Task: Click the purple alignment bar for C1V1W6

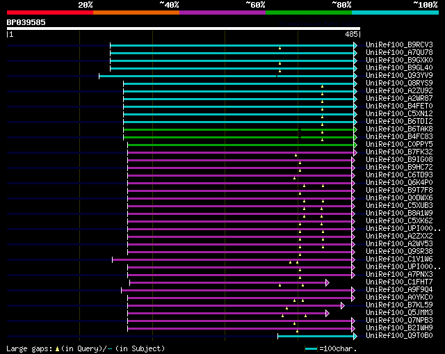Action: point(234,260)
